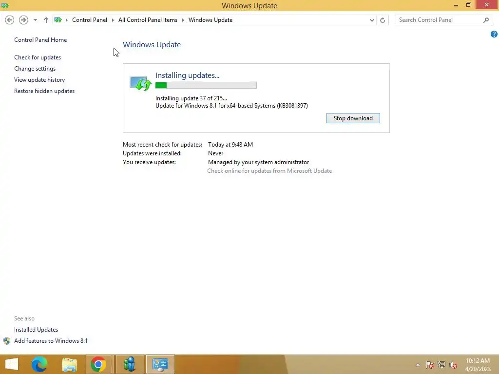The height and width of the screenshot is (374, 499).
Task: Show hidden tray icons arrow
Action: pyautogui.click(x=418, y=365)
